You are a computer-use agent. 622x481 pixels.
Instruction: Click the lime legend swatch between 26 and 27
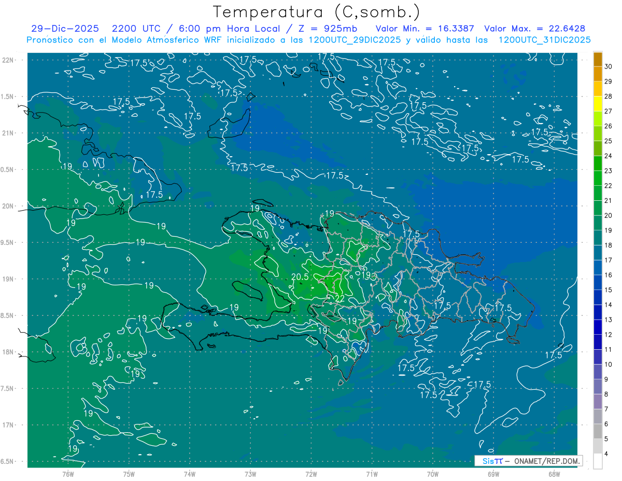point(598,119)
